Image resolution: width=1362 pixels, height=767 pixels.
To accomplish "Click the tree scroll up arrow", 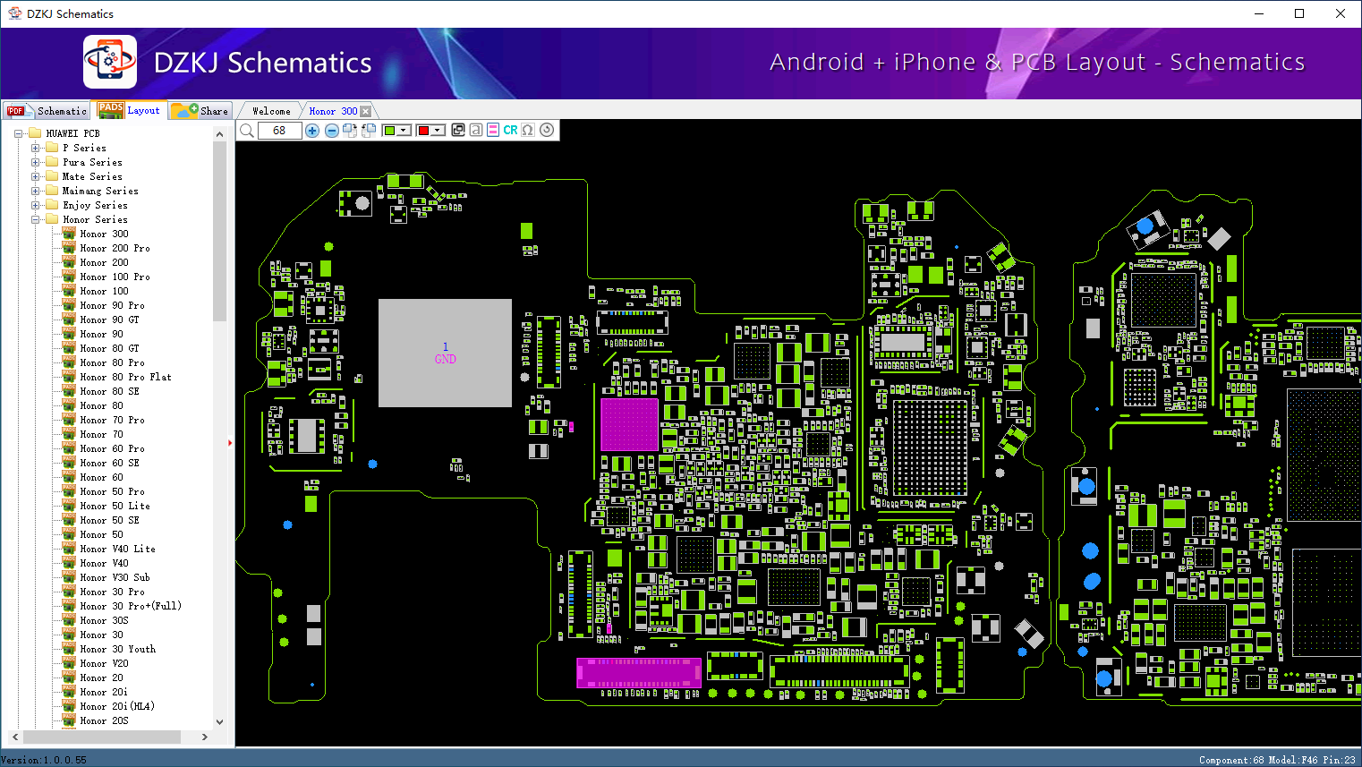I will pyautogui.click(x=219, y=134).
